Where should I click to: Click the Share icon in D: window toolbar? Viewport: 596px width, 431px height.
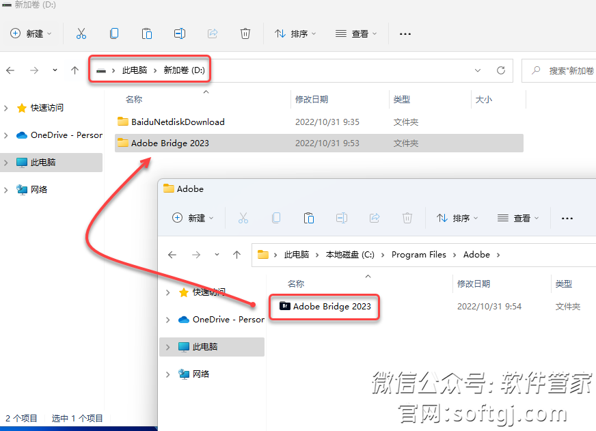coord(213,33)
